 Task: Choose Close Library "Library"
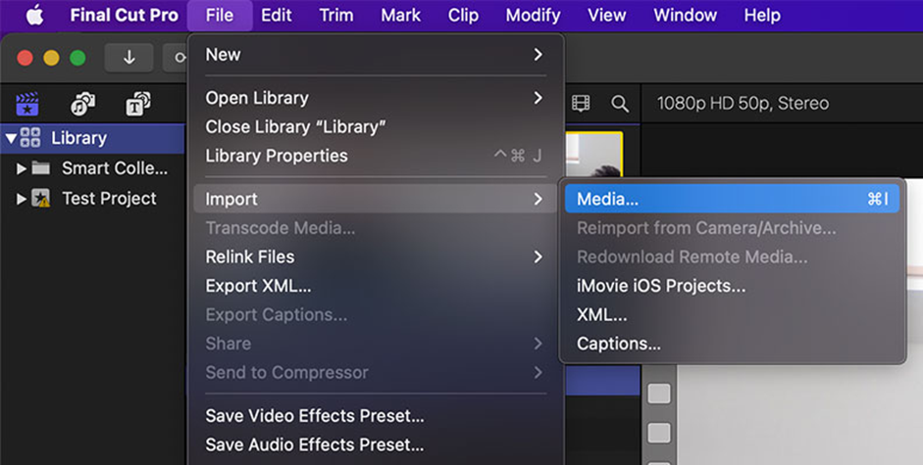pyautogui.click(x=375, y=126)
